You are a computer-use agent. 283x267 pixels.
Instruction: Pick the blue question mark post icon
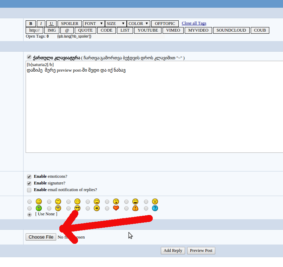155,208
